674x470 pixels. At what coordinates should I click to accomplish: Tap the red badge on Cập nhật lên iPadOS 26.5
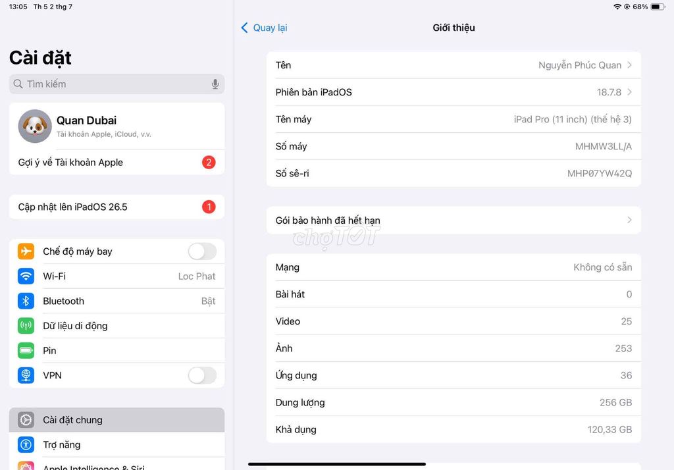[209, 207]
